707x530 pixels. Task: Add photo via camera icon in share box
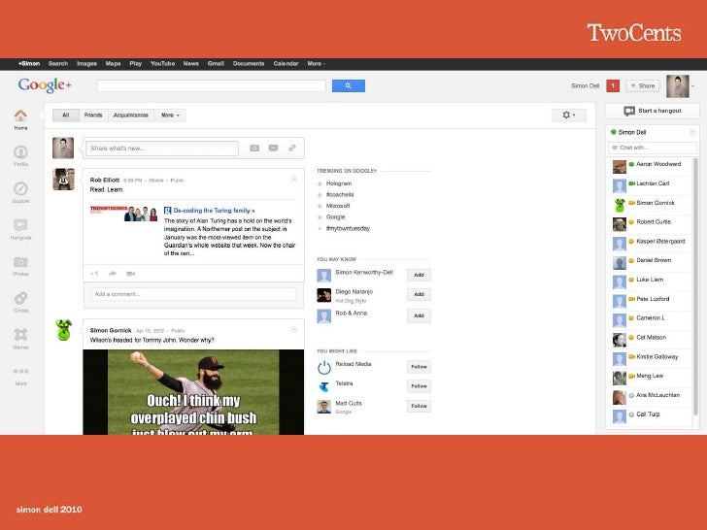254,148
